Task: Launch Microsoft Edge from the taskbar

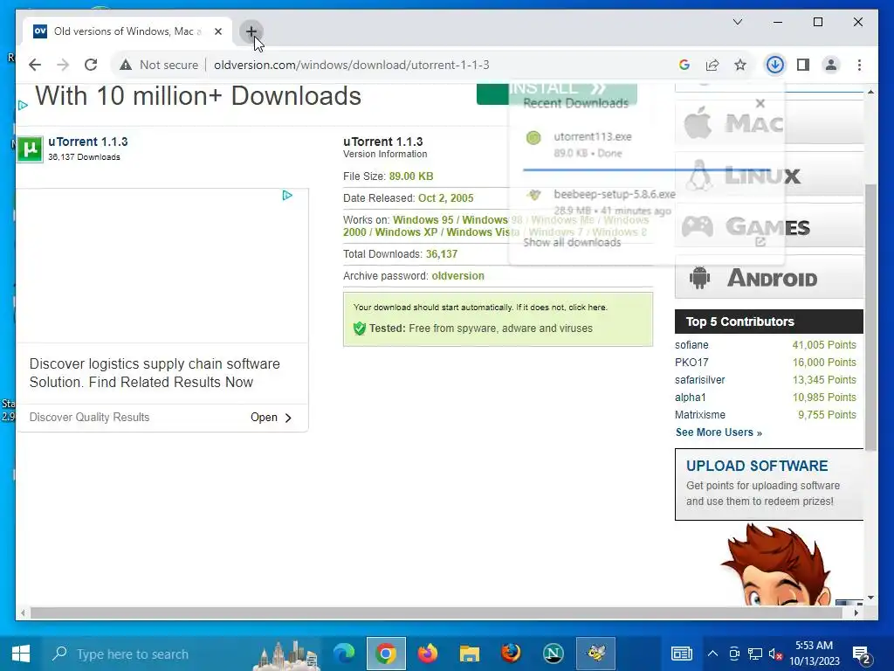Action: pos(344,653)
